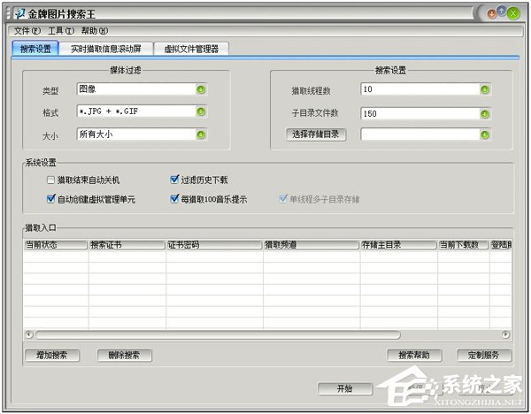Click the 删除搜索 button
531x414 pixels.
(124, 356)
